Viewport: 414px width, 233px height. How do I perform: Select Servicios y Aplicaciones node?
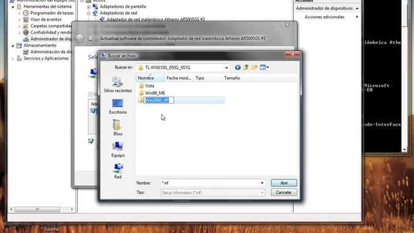pyautogui.click(x=46, y=58)
